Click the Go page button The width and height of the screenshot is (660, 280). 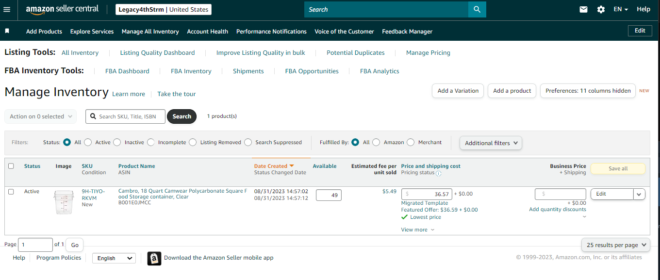[75, 245]
